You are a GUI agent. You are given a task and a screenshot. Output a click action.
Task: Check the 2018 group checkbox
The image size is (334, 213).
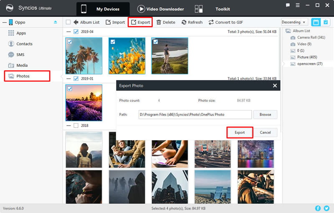coord(76,125)
